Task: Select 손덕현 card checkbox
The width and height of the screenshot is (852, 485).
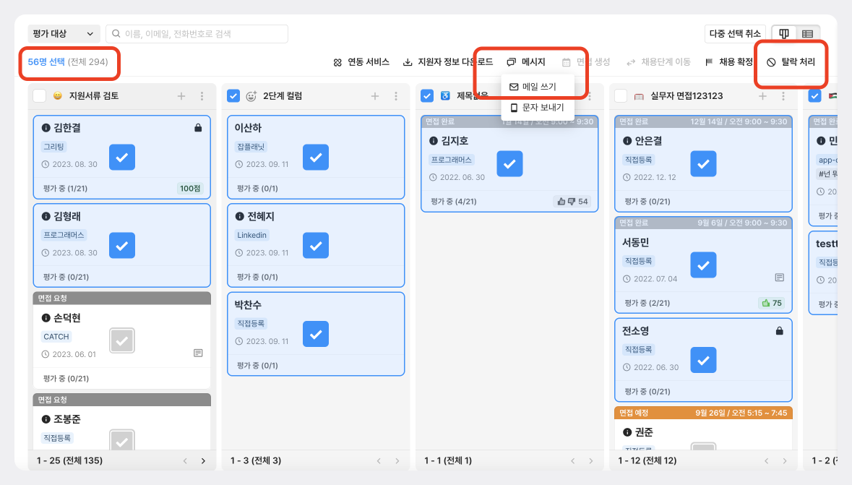Action: [x=122, y=341]
